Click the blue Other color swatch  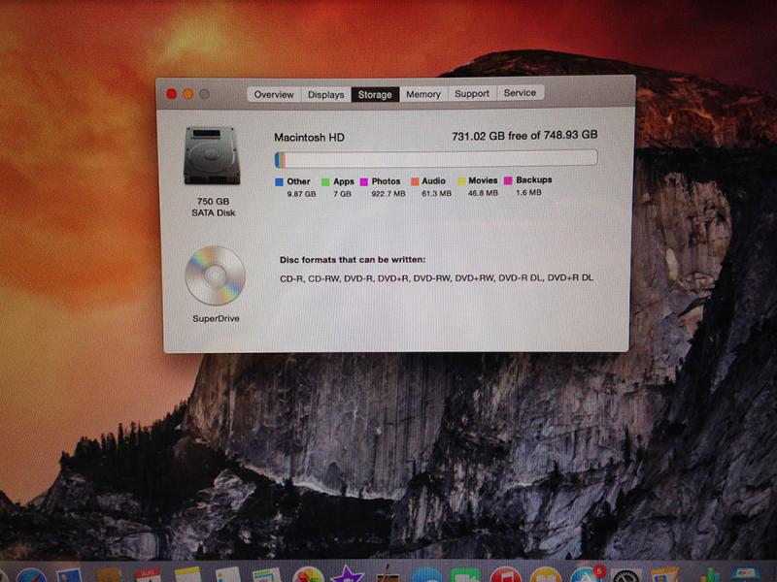pos(280,182)
